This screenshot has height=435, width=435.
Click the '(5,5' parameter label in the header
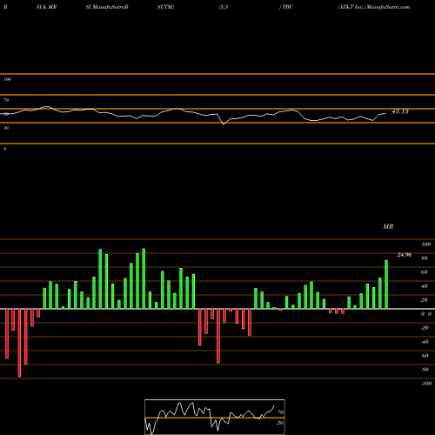coord(224,7)
